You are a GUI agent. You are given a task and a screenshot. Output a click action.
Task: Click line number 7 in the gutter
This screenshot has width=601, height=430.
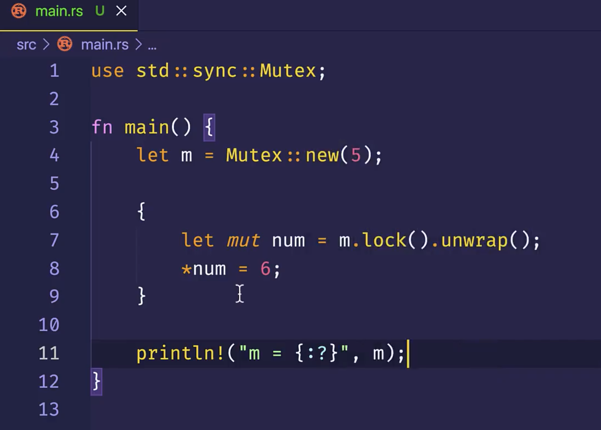pyautogui.click(x=54, y=240)
